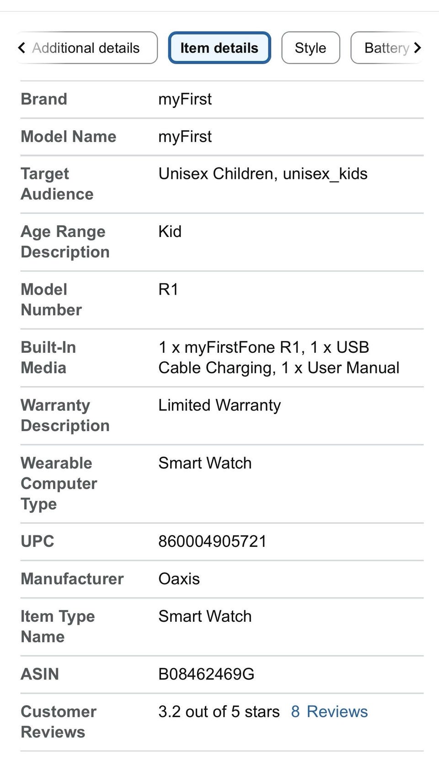Click the Model Name value myFirst
439x760 pixels.
tap(185, 137)
